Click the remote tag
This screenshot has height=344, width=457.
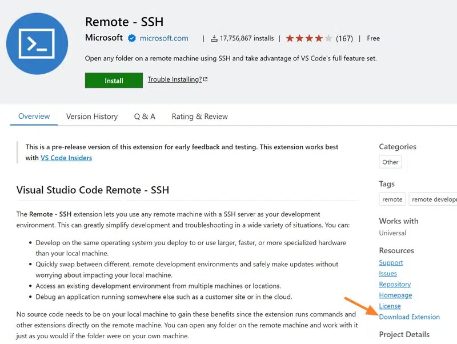pos(392,199)
